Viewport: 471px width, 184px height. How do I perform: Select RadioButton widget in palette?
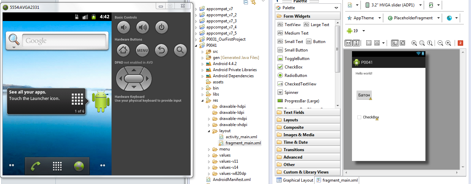(292, 76)
